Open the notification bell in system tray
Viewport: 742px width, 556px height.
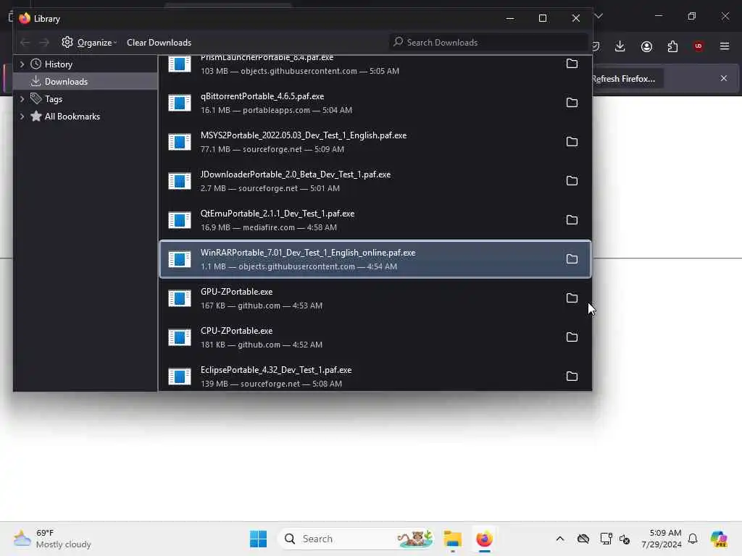[693, 539]
